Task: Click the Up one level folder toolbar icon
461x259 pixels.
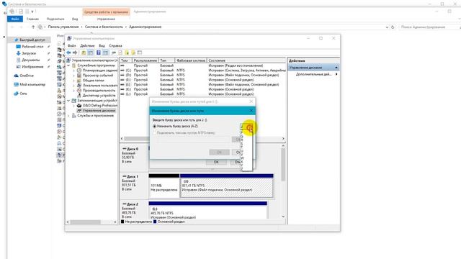Action: point(84,53)
